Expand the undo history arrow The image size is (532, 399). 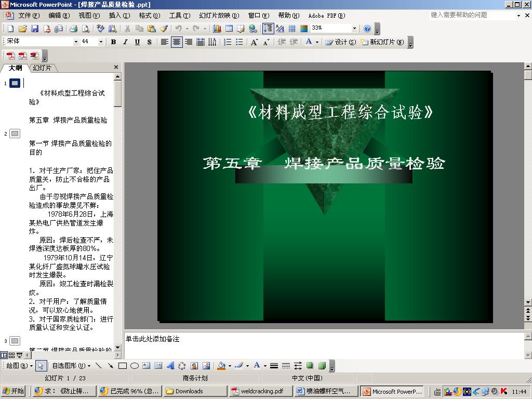click(x=187, y=29)
